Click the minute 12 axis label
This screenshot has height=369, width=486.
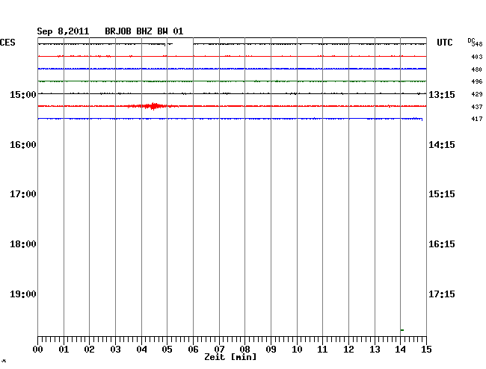coord(348,350)
